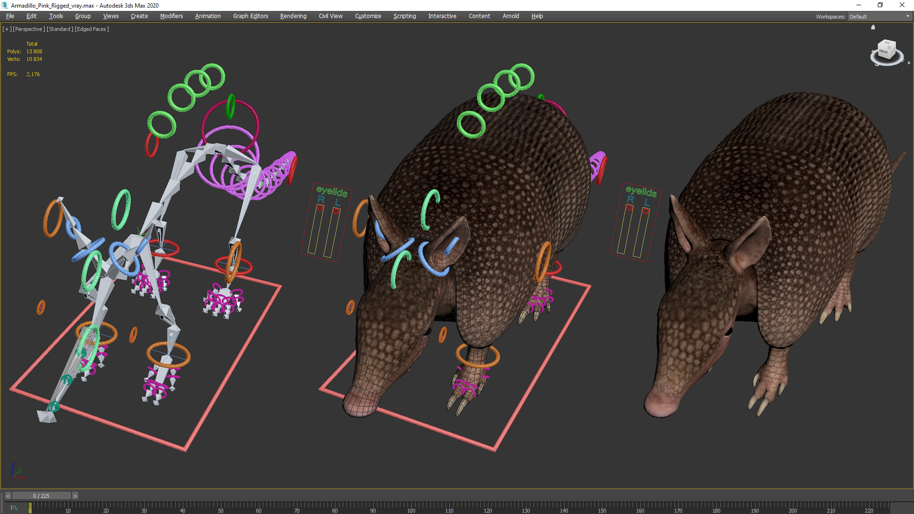
Task: Click the Arnold menu item
Action: (x=510, y=16)
